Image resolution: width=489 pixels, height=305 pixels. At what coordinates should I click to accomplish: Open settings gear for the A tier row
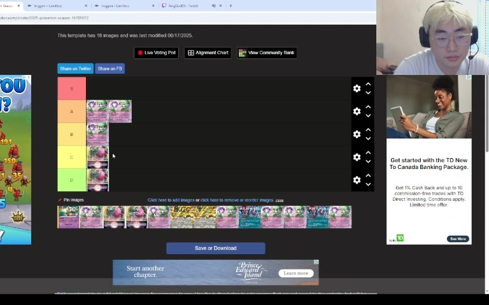357,111
